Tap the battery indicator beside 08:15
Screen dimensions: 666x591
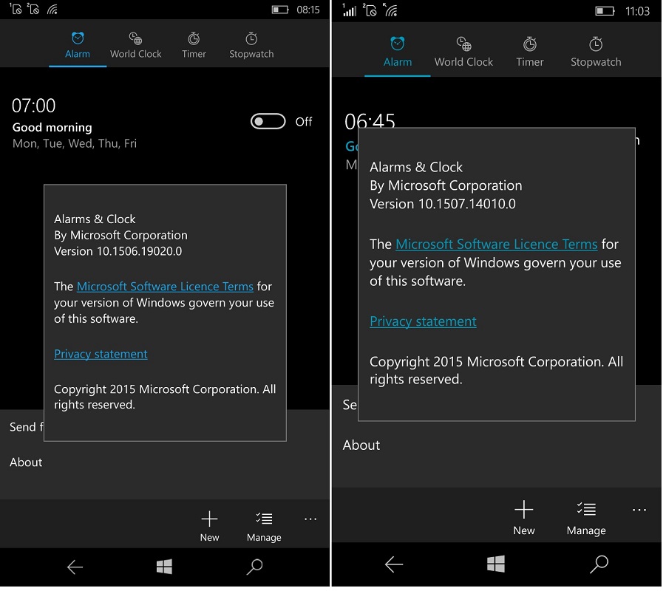[x=280, y=10]
